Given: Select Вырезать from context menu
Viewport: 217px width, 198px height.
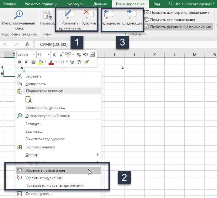Looking at the screenshot, I should [x=59, y=76].
